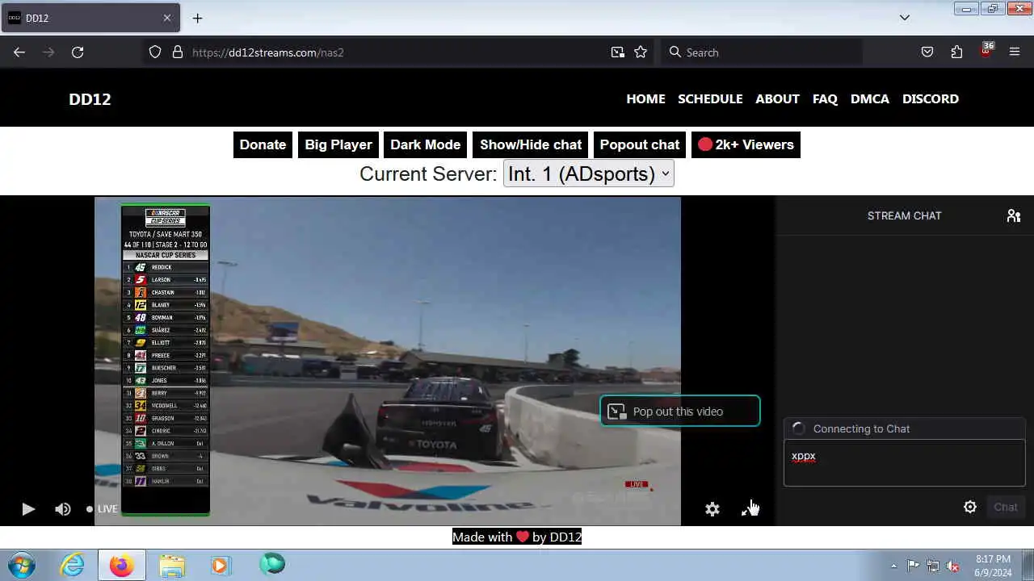The height and width of the screenshot is (581, 1034).
Task: Click the browser Search box
Action: tap(762, 52)
